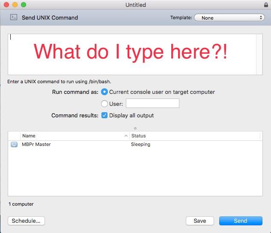Viewport: 271px width, 233px height.
Task: Click the Sleeping status cell
Action: [x=140, y=144]
